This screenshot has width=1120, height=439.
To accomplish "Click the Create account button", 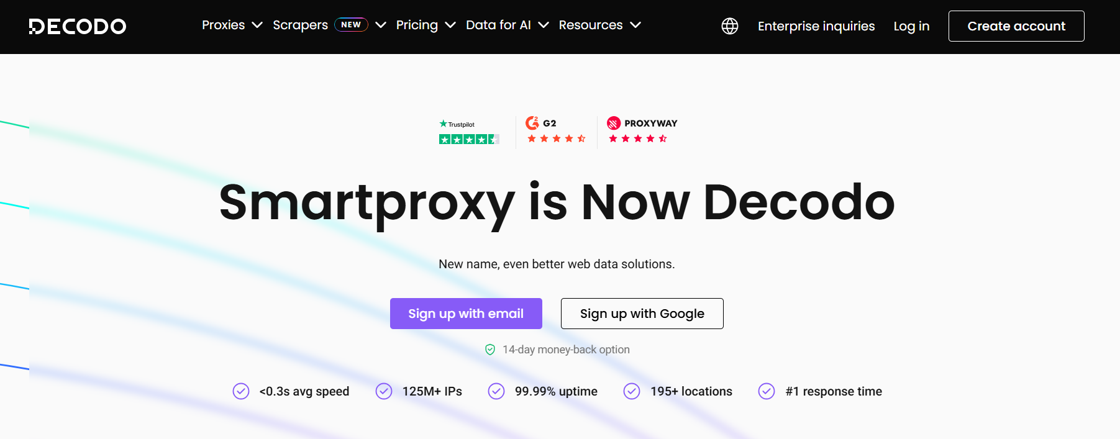I will pyautogui.click(x=1016, y=26).
